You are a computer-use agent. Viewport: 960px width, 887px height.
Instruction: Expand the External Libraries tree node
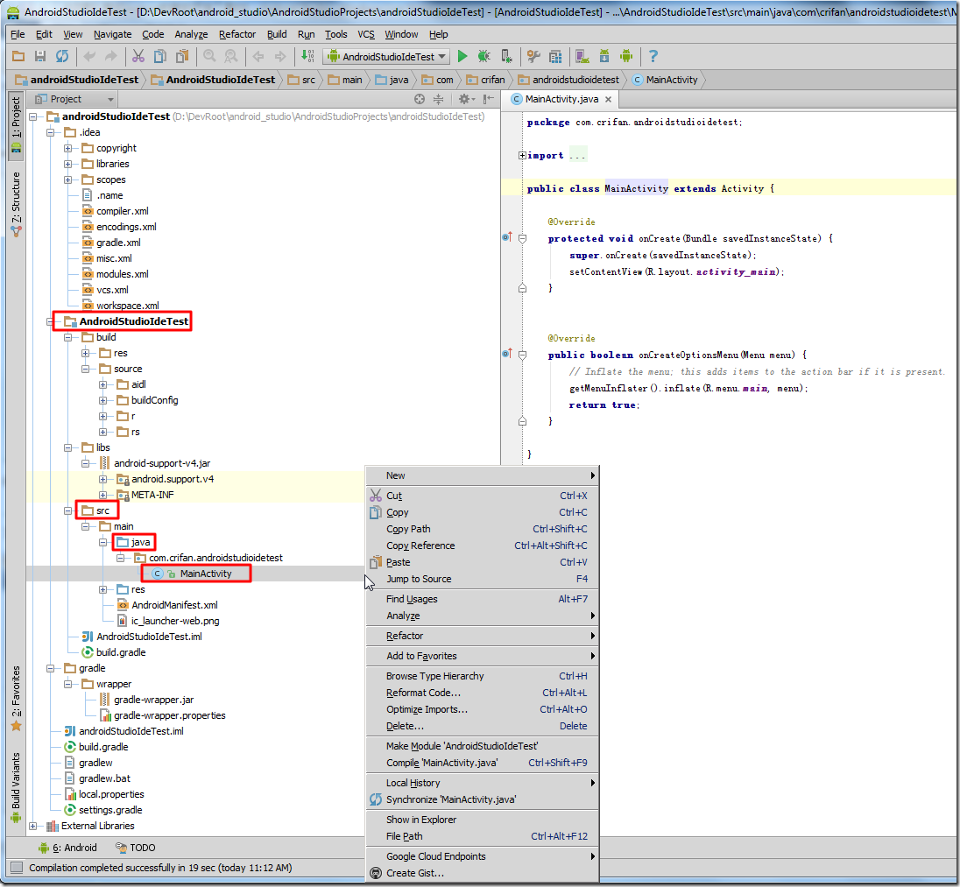33,826
